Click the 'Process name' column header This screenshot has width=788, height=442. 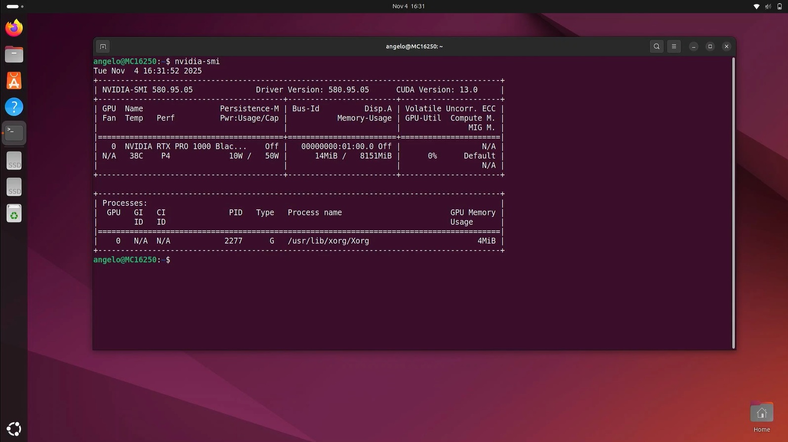(x=315, y=212)
